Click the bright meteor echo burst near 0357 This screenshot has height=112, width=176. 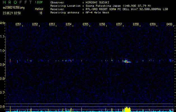[126, 61]
